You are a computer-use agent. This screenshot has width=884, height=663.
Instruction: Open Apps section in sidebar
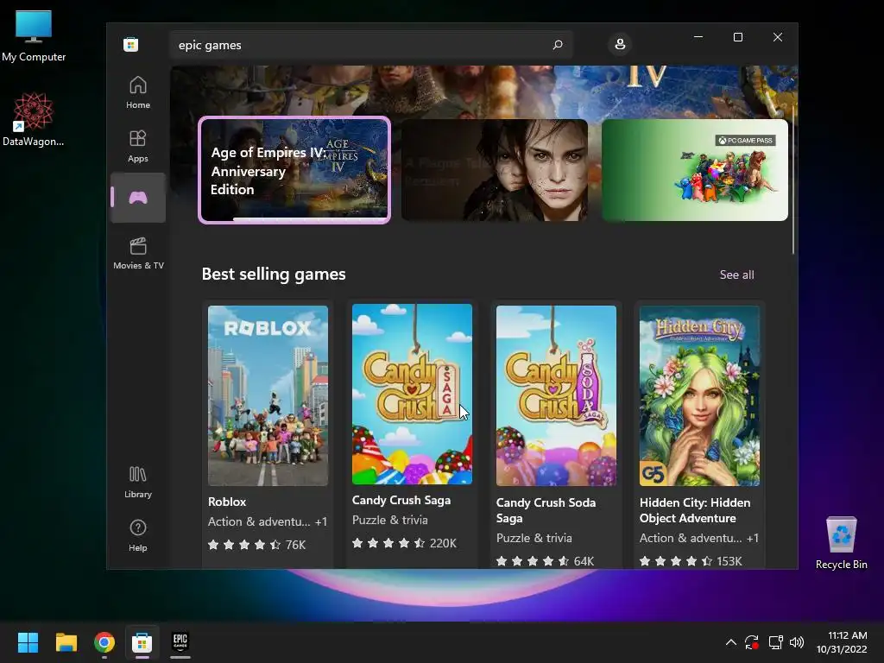pos(138,146)
